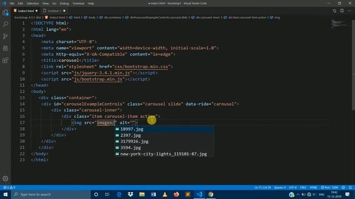Open the Selection menu
The height and width of the screenshot is (199, 355).
point(33,3)
